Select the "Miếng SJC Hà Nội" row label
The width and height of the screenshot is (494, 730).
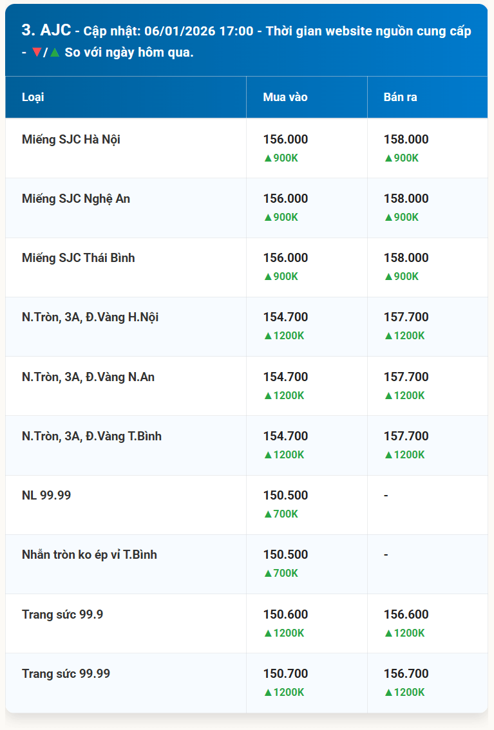(71, 140)
